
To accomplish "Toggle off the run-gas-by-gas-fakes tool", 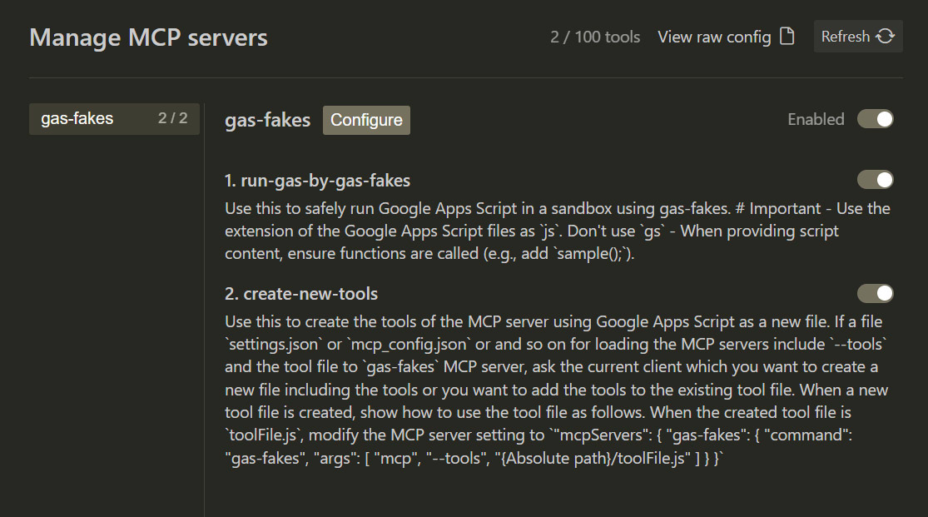I will pos(875,180).
